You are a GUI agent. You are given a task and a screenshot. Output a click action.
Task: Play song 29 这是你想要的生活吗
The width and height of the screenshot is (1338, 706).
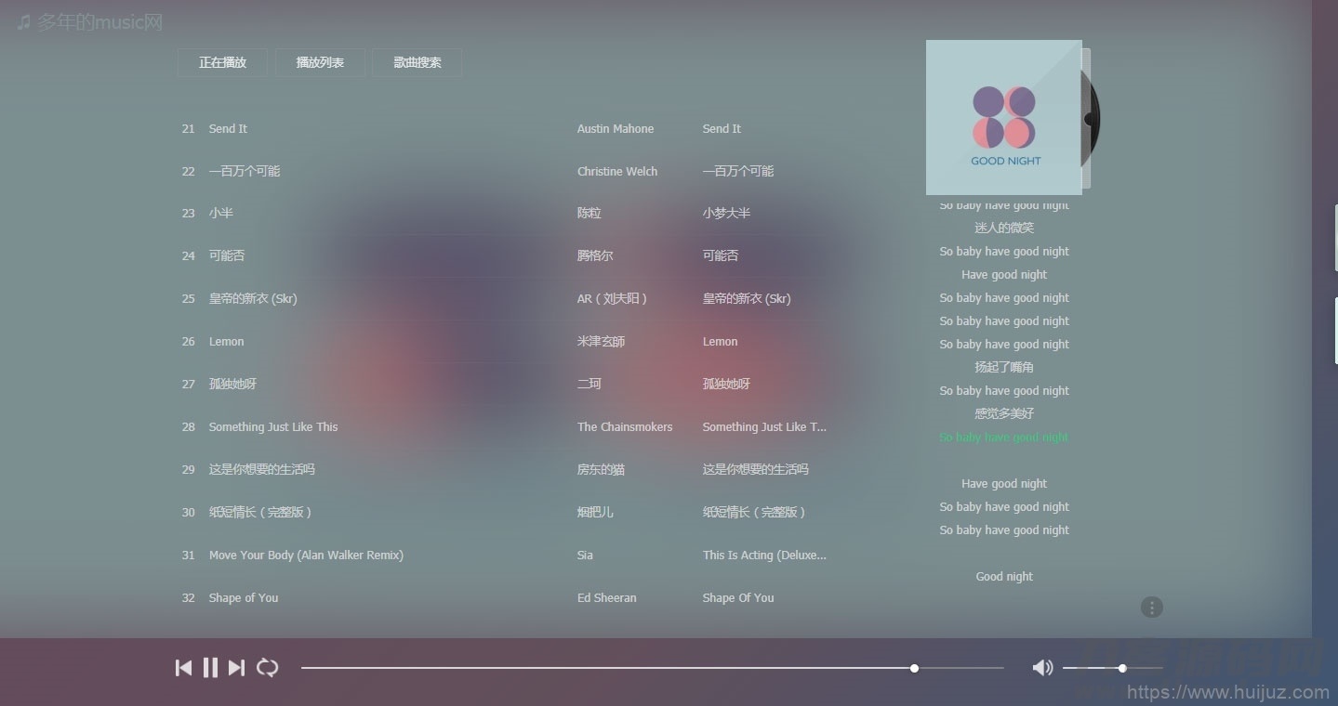262,469
